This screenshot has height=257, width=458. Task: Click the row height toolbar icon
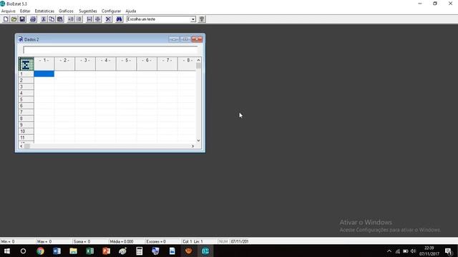click(98, 19)
